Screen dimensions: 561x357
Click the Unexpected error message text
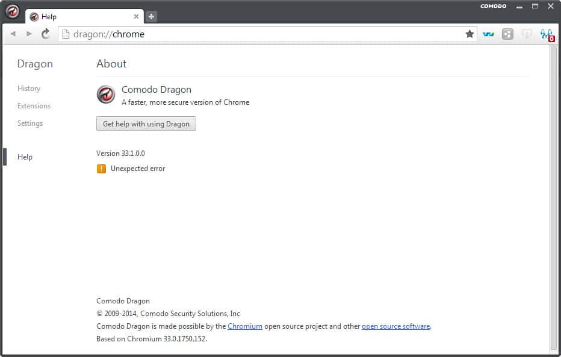138,169
